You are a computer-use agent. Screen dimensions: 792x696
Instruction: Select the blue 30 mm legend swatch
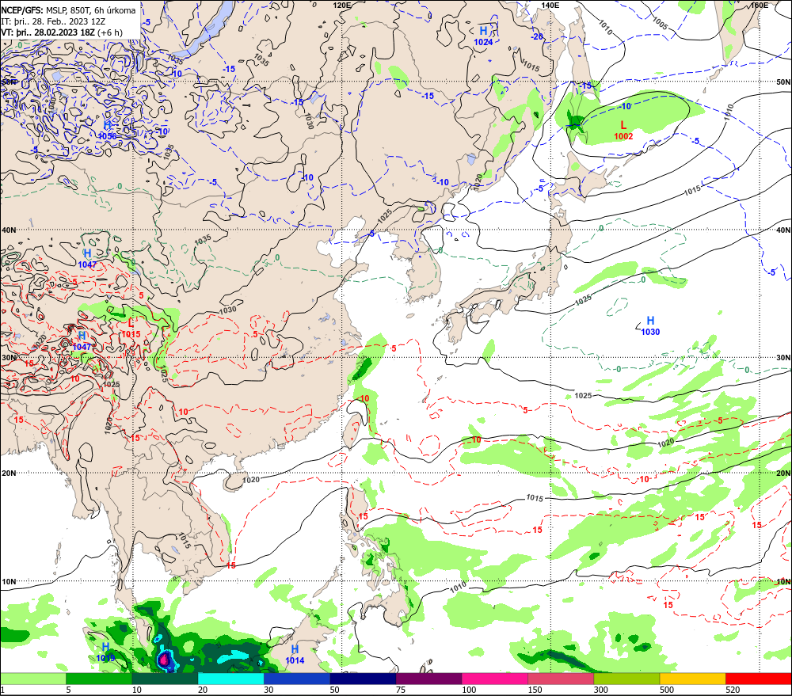(296, 679)
